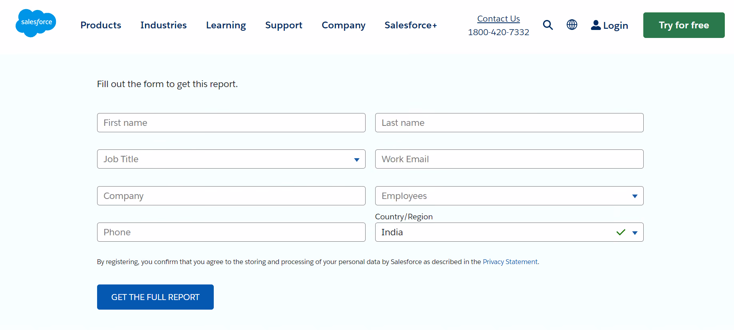Start a trial with Try for free
The width and height of the screenshot is (734, 330).
684,25
